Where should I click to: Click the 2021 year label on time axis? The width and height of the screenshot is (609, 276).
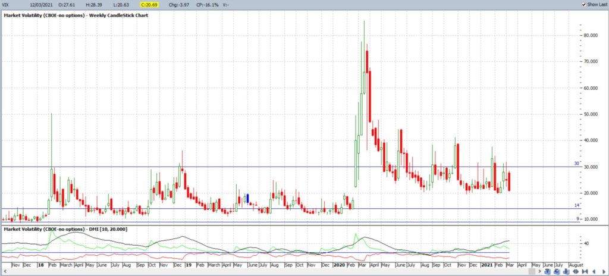pos(486,265)
